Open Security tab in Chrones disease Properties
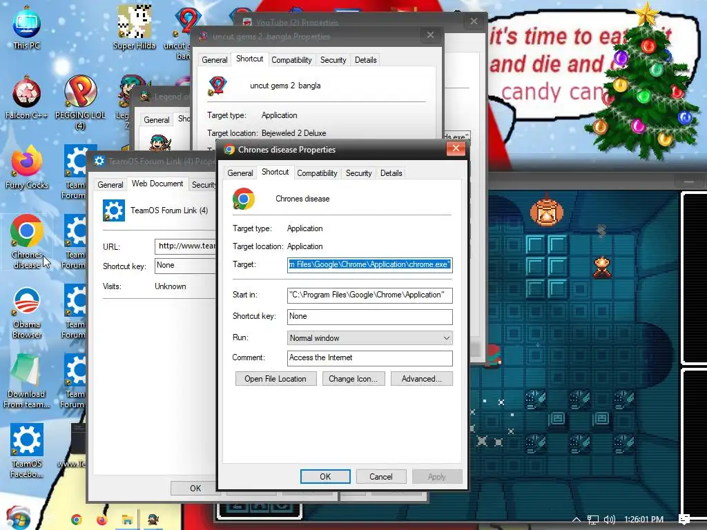 (358, 173)
